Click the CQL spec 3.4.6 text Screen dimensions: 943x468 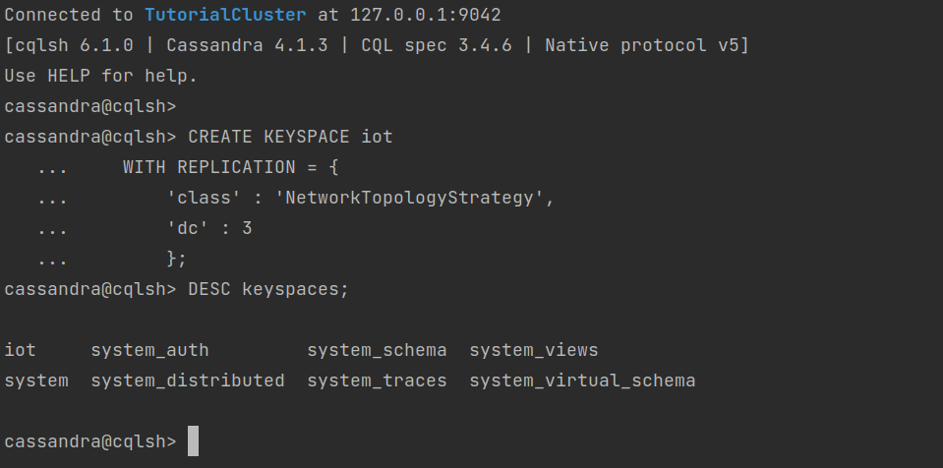tap(437, 45)
